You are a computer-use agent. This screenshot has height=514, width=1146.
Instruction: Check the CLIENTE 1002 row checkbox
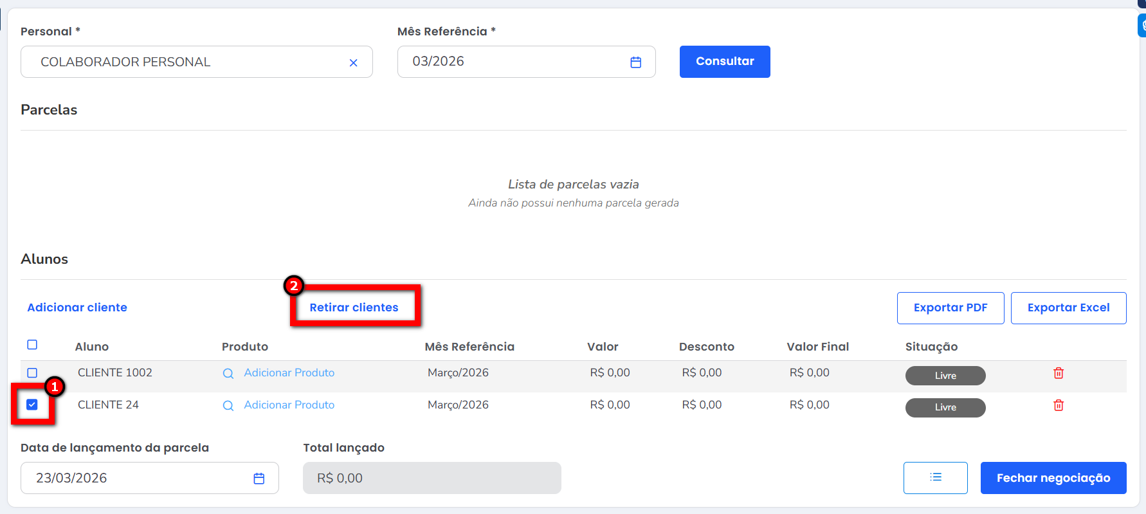[32, 373]
